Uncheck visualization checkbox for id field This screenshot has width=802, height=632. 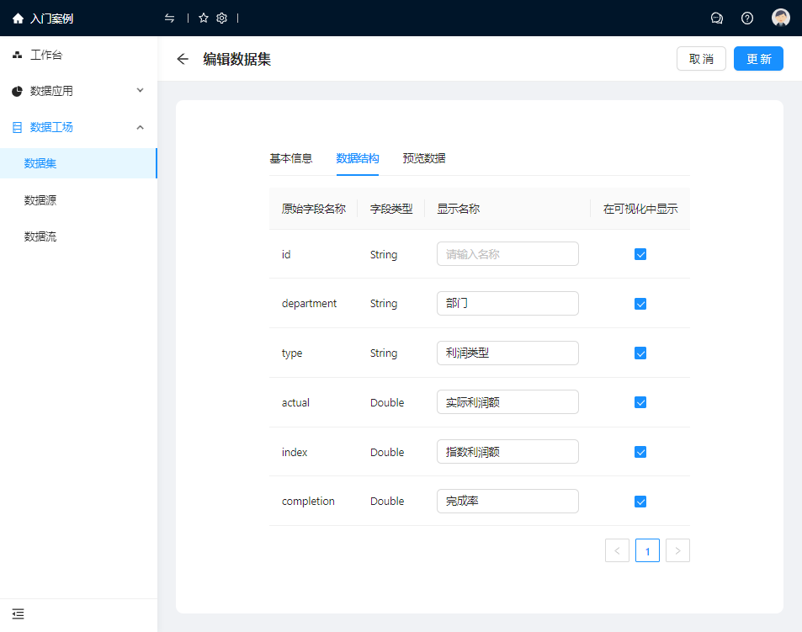[640, 254]
